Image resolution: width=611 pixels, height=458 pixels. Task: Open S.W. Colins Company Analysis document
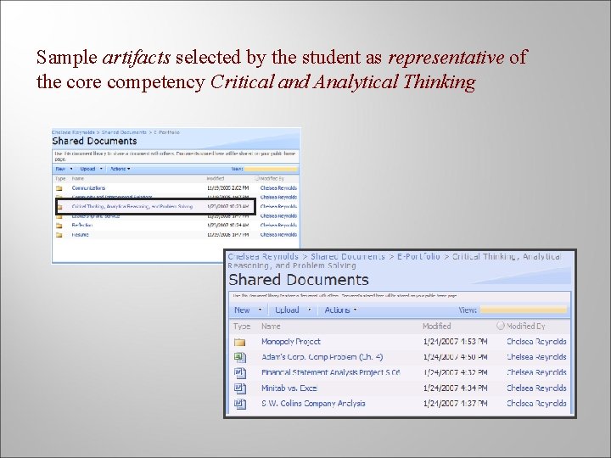[313, 404]
